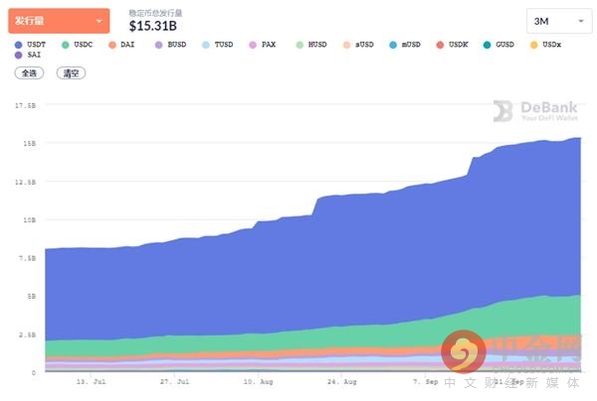The image size is (597, 401).
Task: Click the arrow on the 3M selector
Action: pos(581,21)
